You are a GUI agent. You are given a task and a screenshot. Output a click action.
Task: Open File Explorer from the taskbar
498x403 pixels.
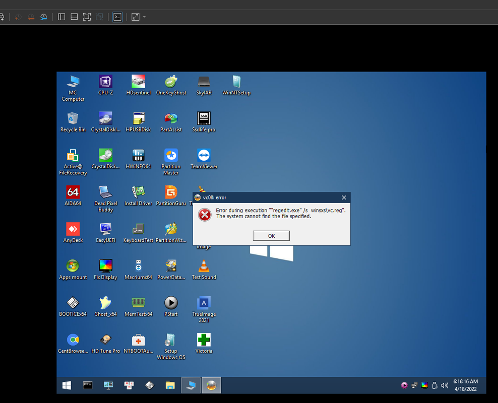pos(170,385)
